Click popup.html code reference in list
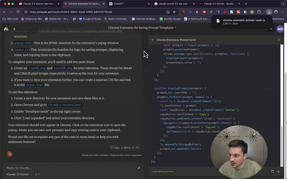 coord(23,43)
